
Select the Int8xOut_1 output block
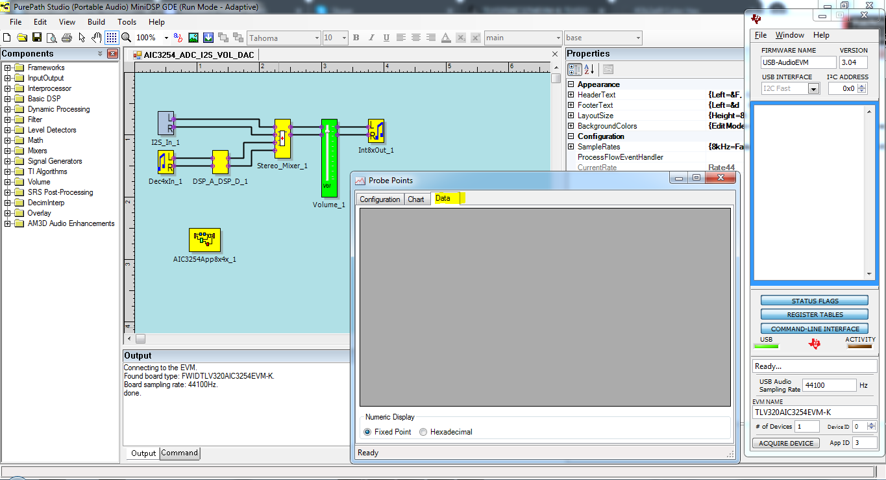[376, 131]
